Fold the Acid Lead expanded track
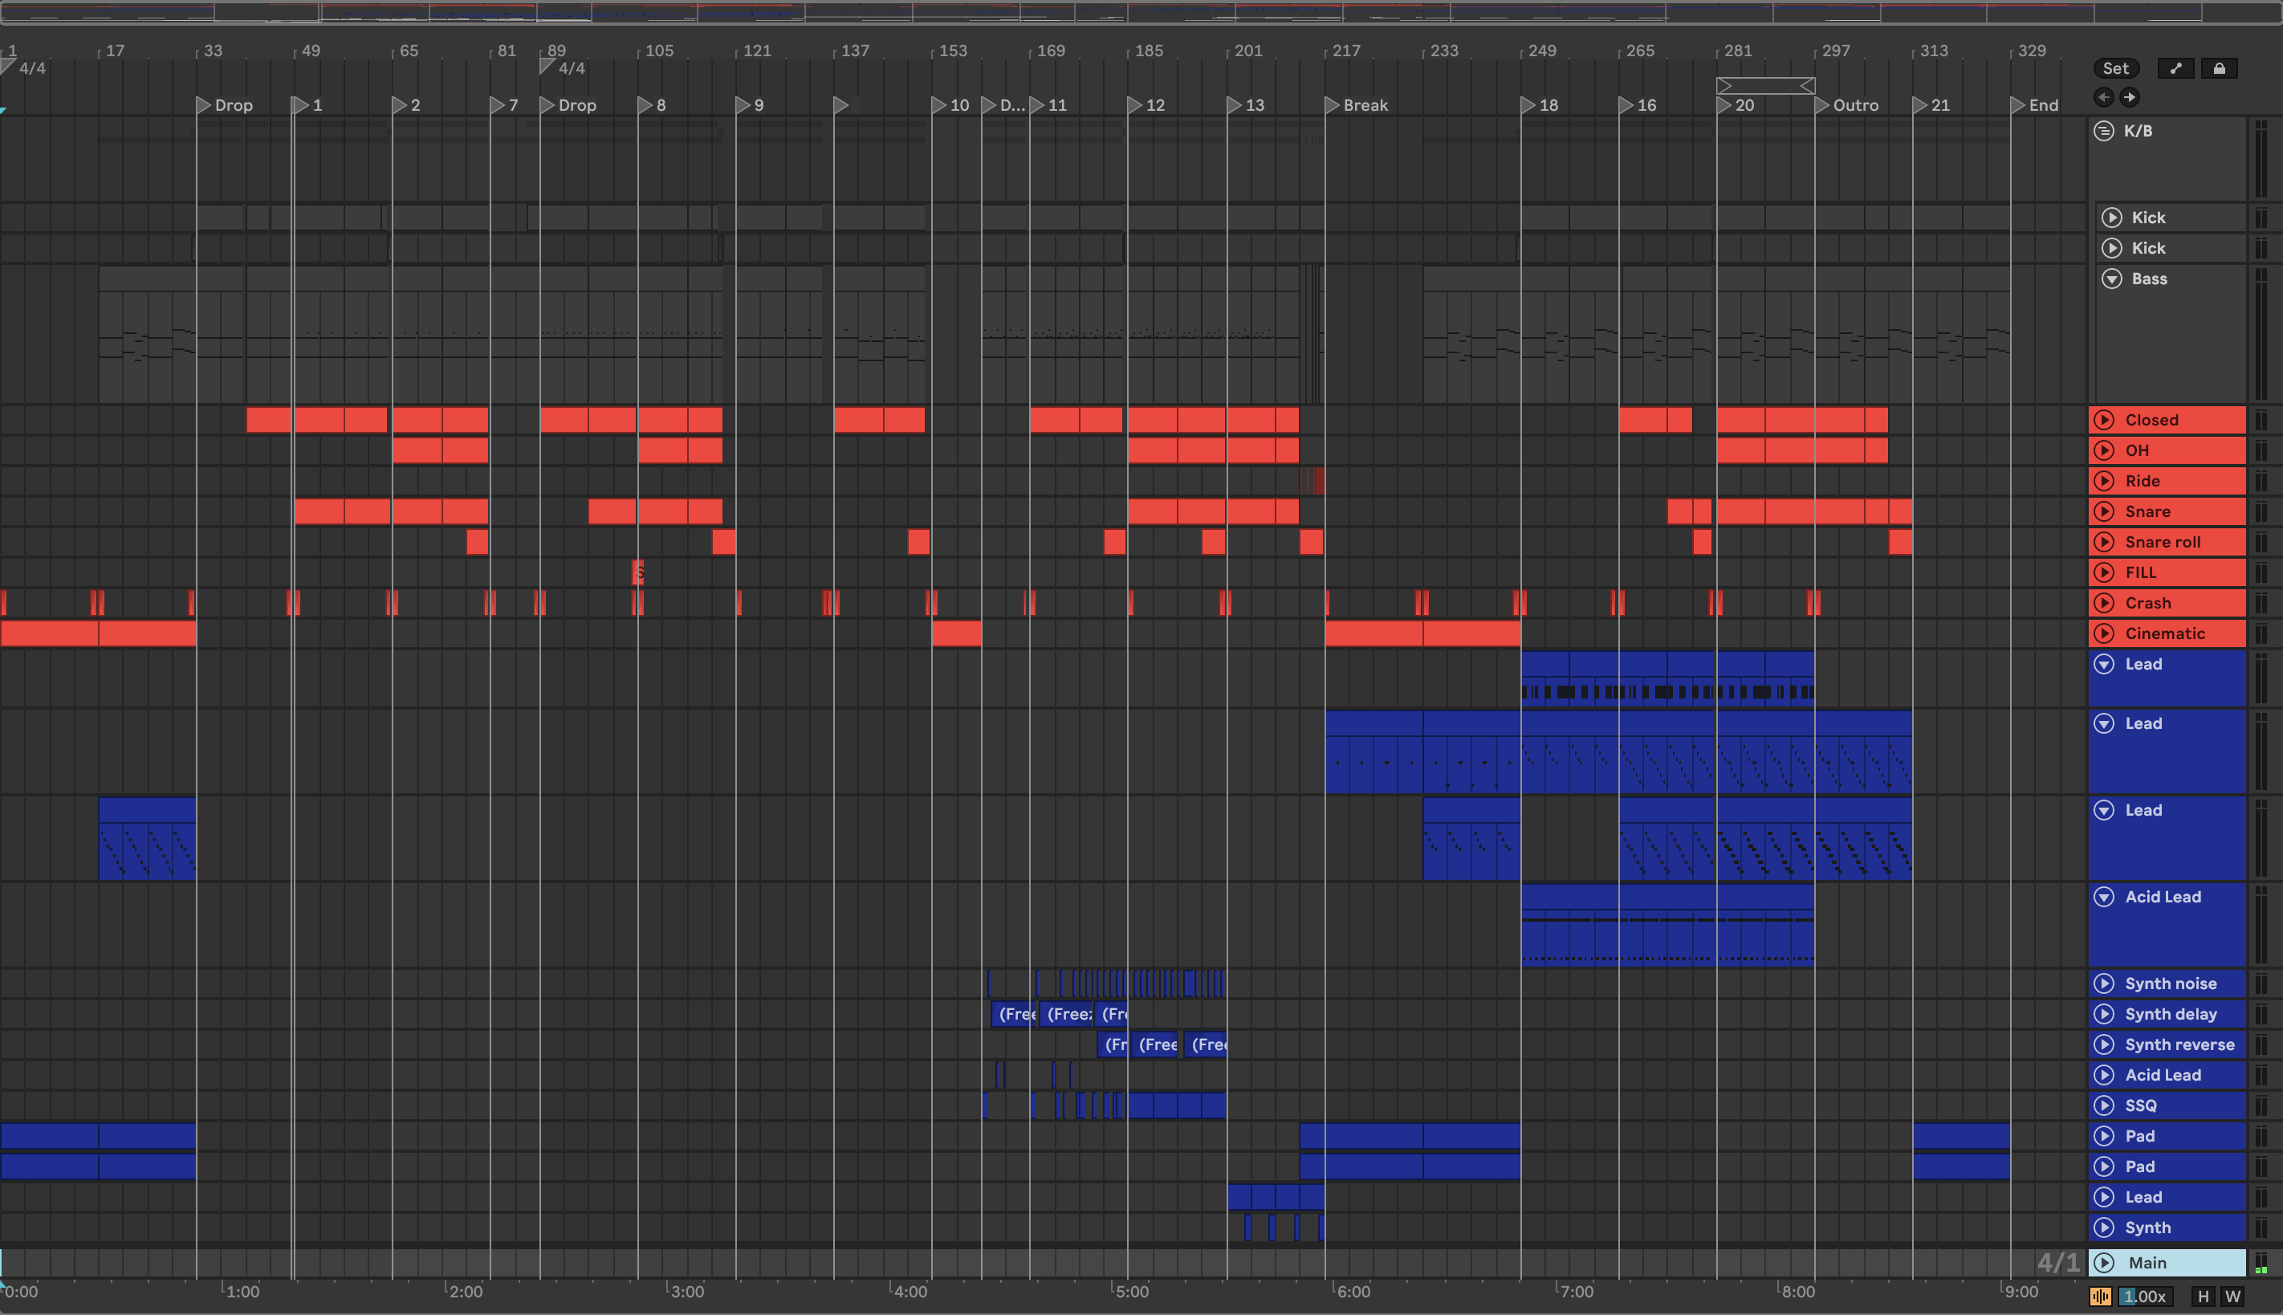This screenshot has height=1315, width=2283. (2104, 897)
